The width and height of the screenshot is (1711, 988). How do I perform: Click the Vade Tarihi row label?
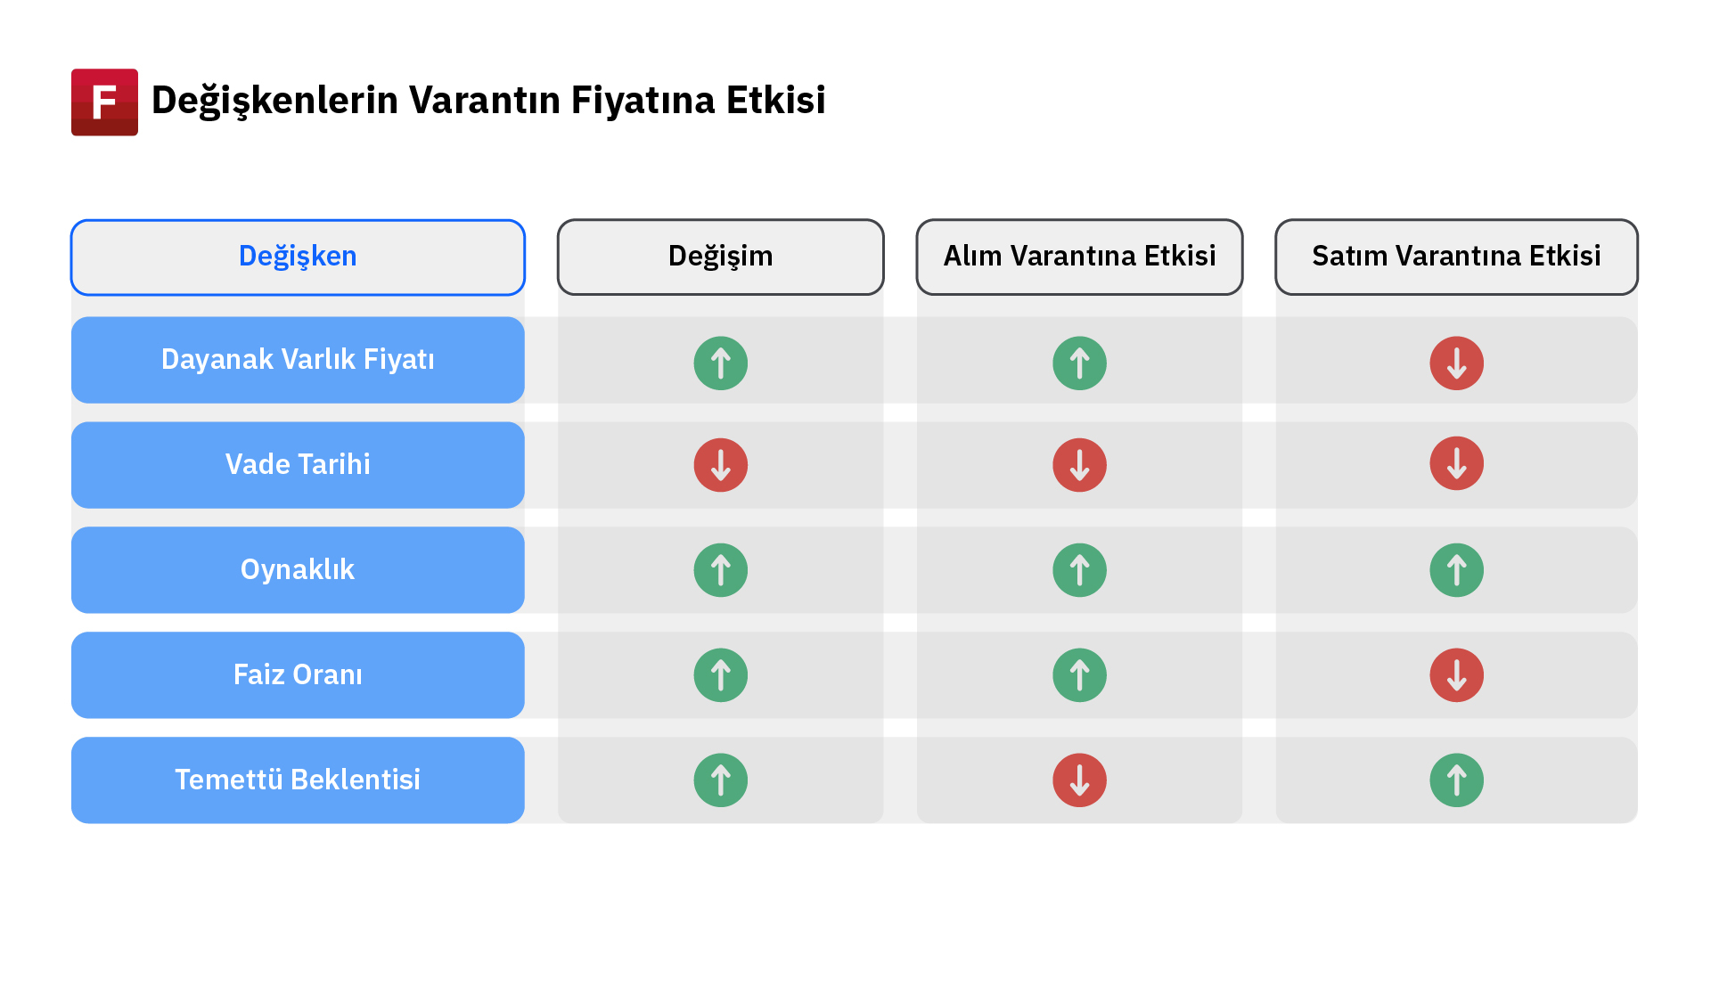click(298, 465)
